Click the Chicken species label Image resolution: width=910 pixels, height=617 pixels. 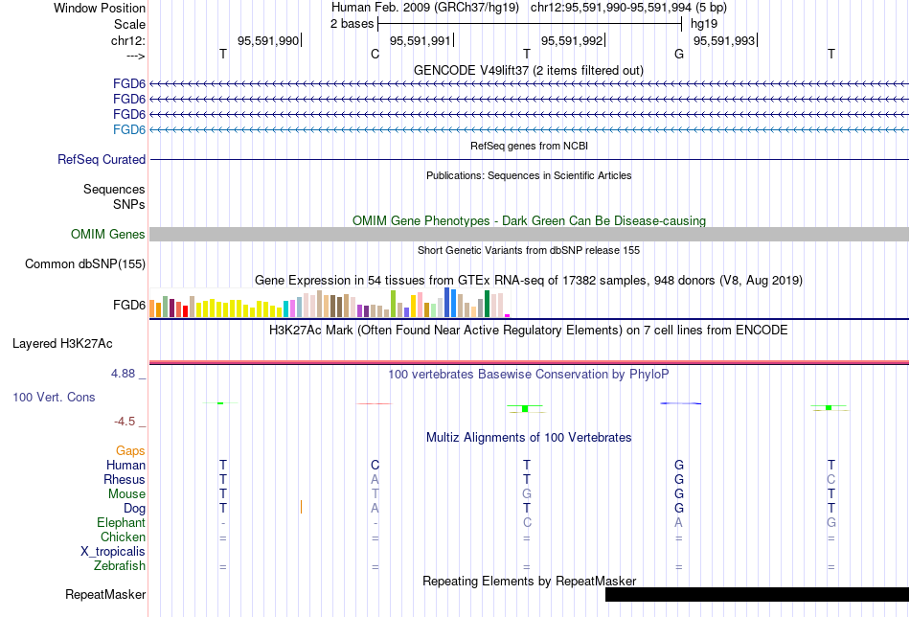123,537
